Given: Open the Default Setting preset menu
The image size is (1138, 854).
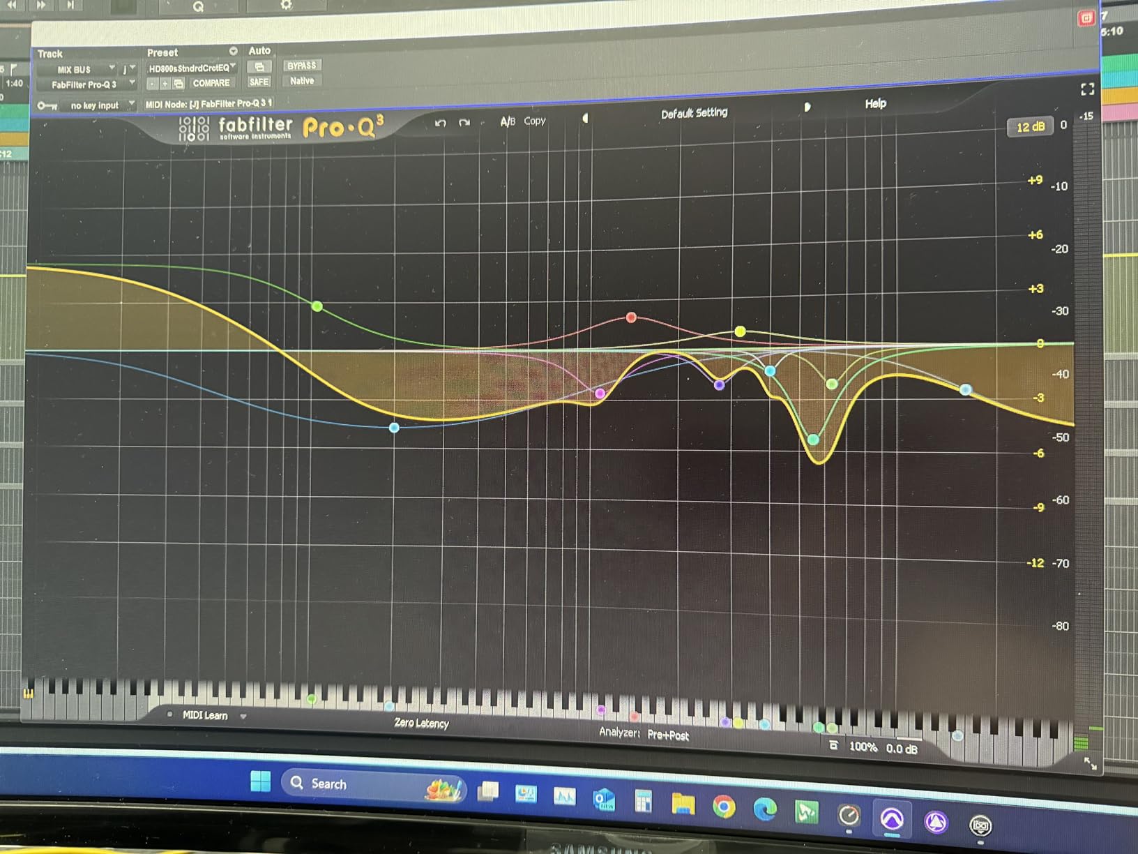Looking at the screenshot, I should coord(694,113).
